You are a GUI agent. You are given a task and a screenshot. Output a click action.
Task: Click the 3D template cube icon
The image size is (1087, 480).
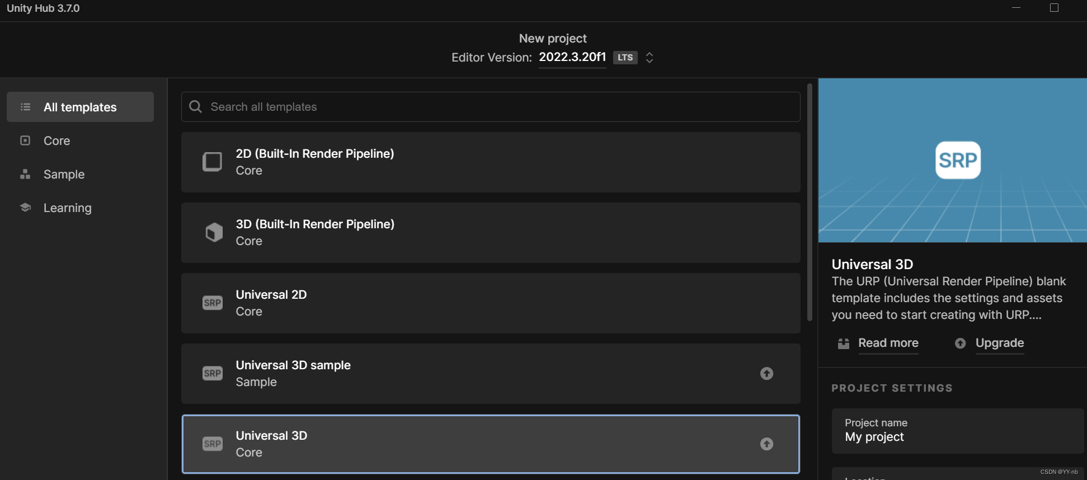[214, 232]
